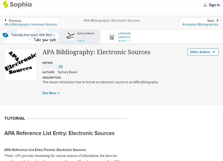Viewport: 223px width, 161px height.
Task: Select LaShanda Lawrence's round avatar thumbnail
Action: coord(112,36)
